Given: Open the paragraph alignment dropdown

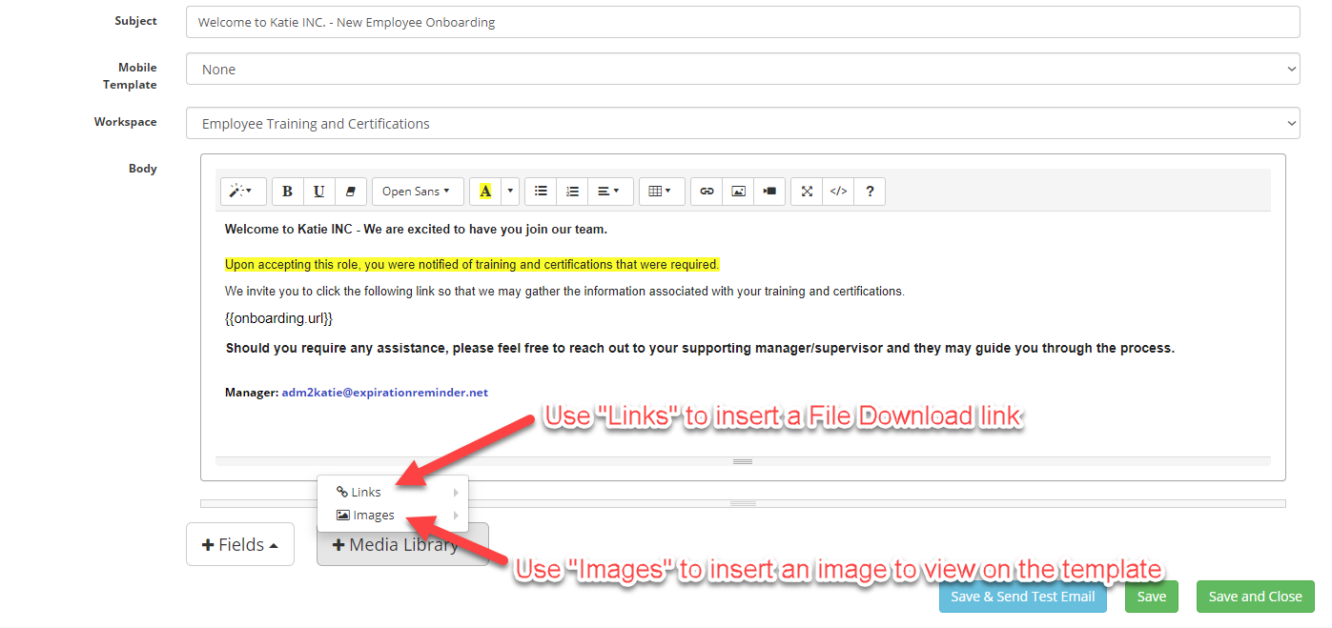Looking at the screenshot, I should coord(609,192).
